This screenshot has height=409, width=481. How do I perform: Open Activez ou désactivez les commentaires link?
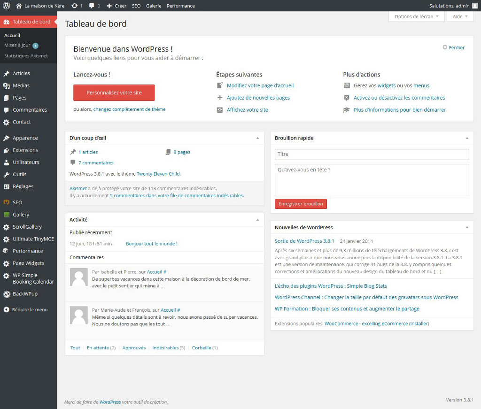tap(399, 98)
